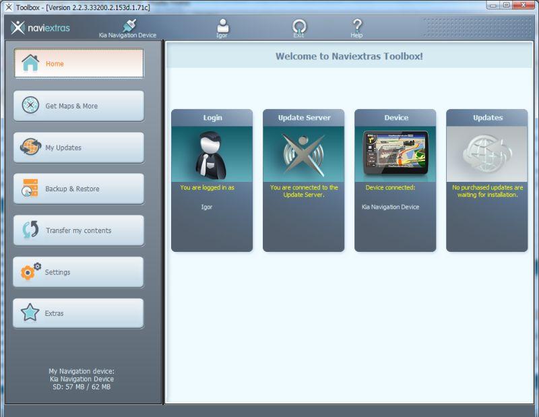Click the compass icon for Get Maps
Image resolution: width=539 pixels, height=417 pixels.
pos(30,105)
